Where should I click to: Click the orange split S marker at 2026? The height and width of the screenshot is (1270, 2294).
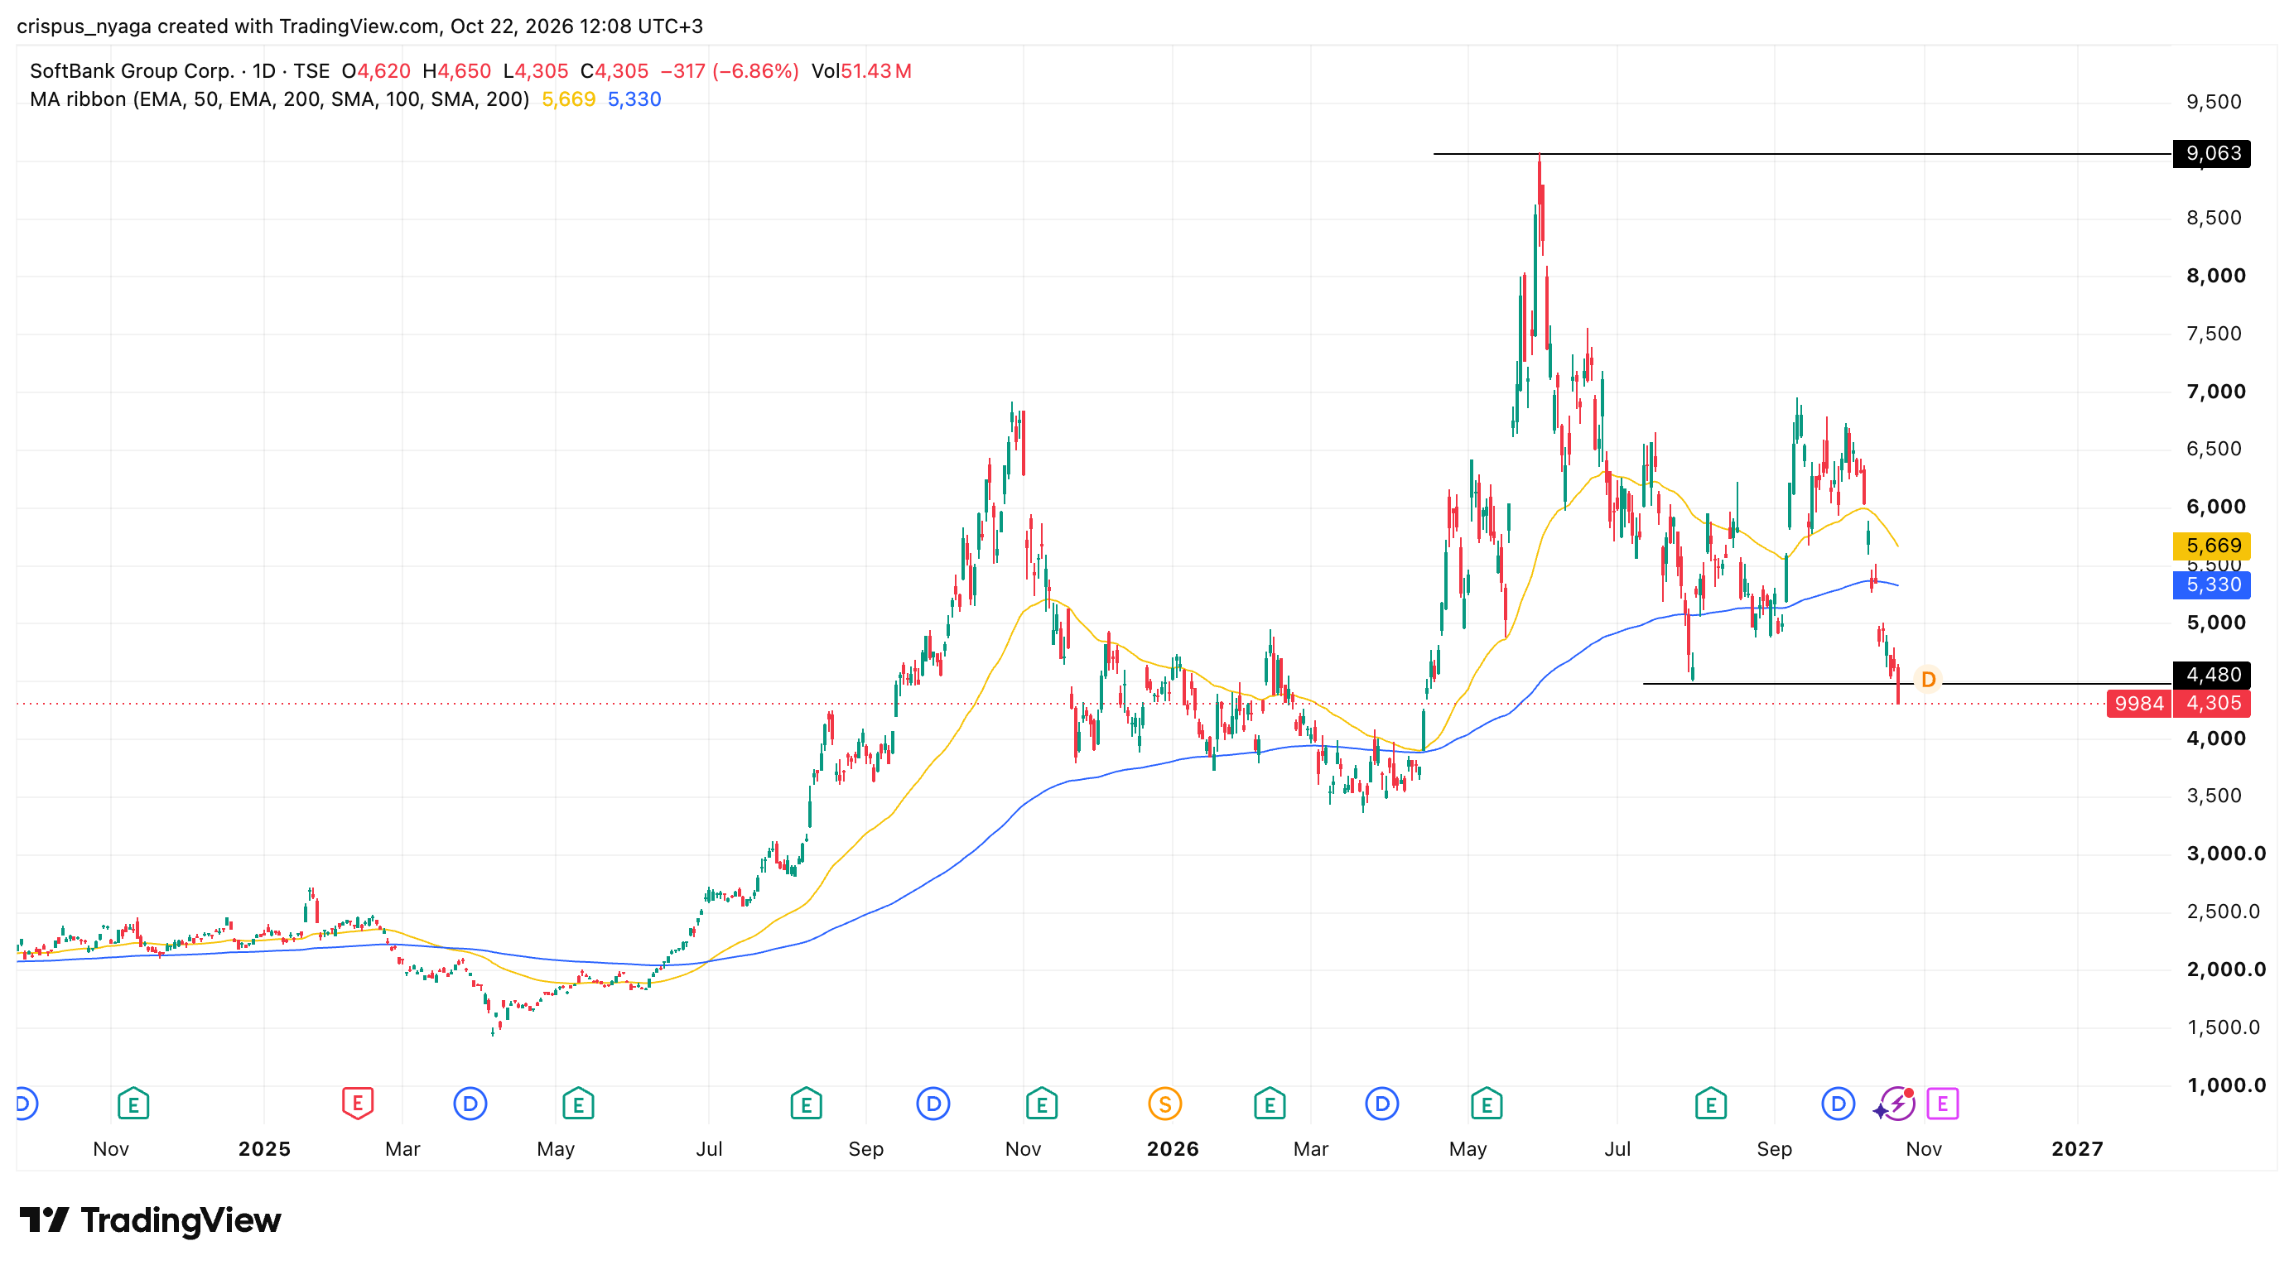point(1165,1104)
